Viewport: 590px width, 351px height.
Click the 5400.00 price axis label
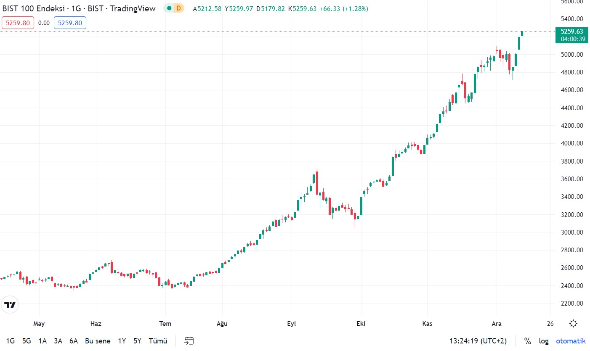572,19
